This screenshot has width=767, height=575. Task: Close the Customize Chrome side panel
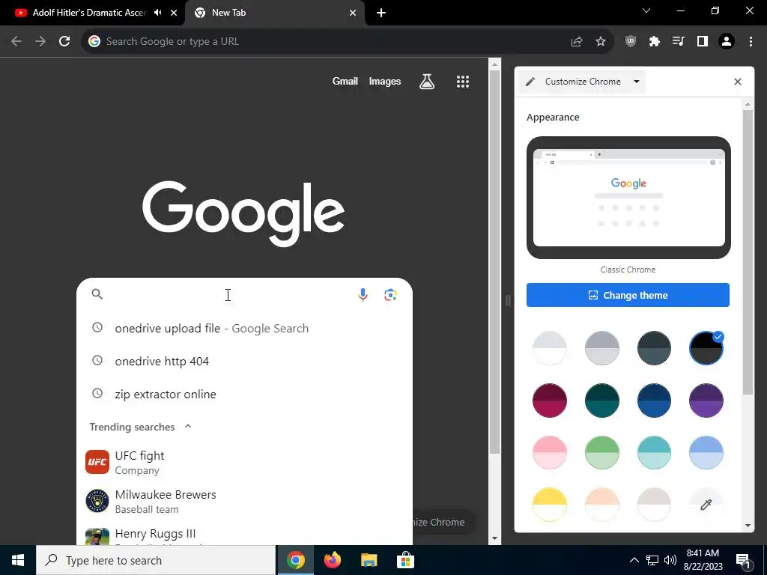tap(738, 82)
